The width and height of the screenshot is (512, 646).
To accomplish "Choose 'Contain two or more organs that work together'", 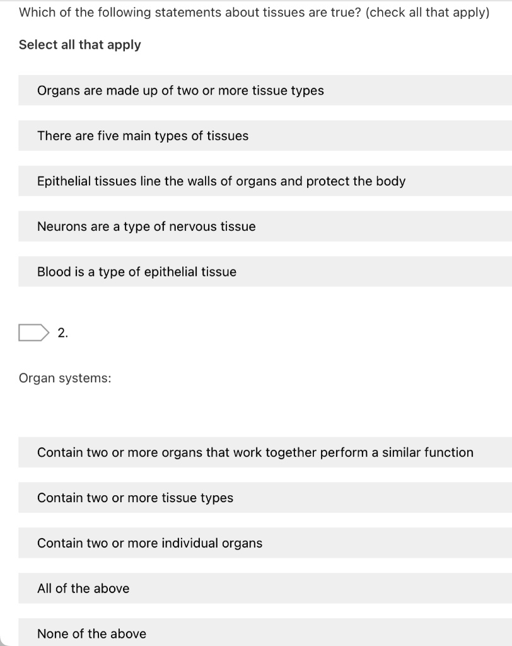I will 255,452.
